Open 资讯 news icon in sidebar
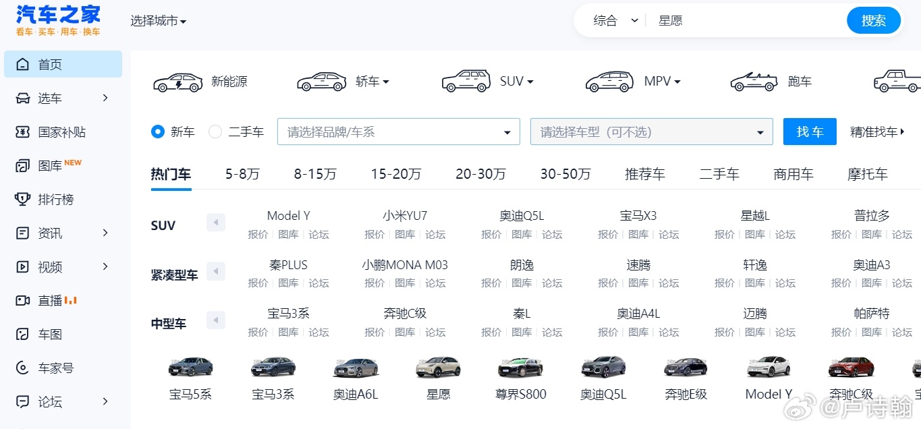Image resolution: width=921 pixels, height=429 pixels. (x=23, y=233)
